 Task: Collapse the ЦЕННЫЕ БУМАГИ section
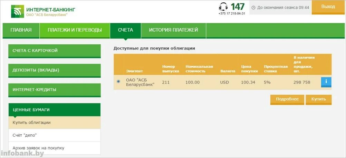point(55,110)
